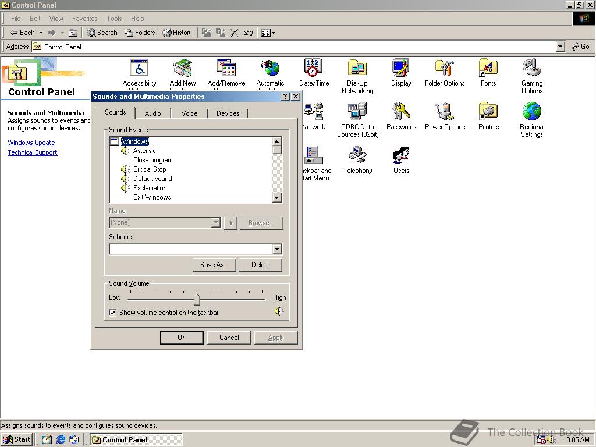This screenshot has height=447, width=596.
Task: Click the Start button
Action: point(16,440)
